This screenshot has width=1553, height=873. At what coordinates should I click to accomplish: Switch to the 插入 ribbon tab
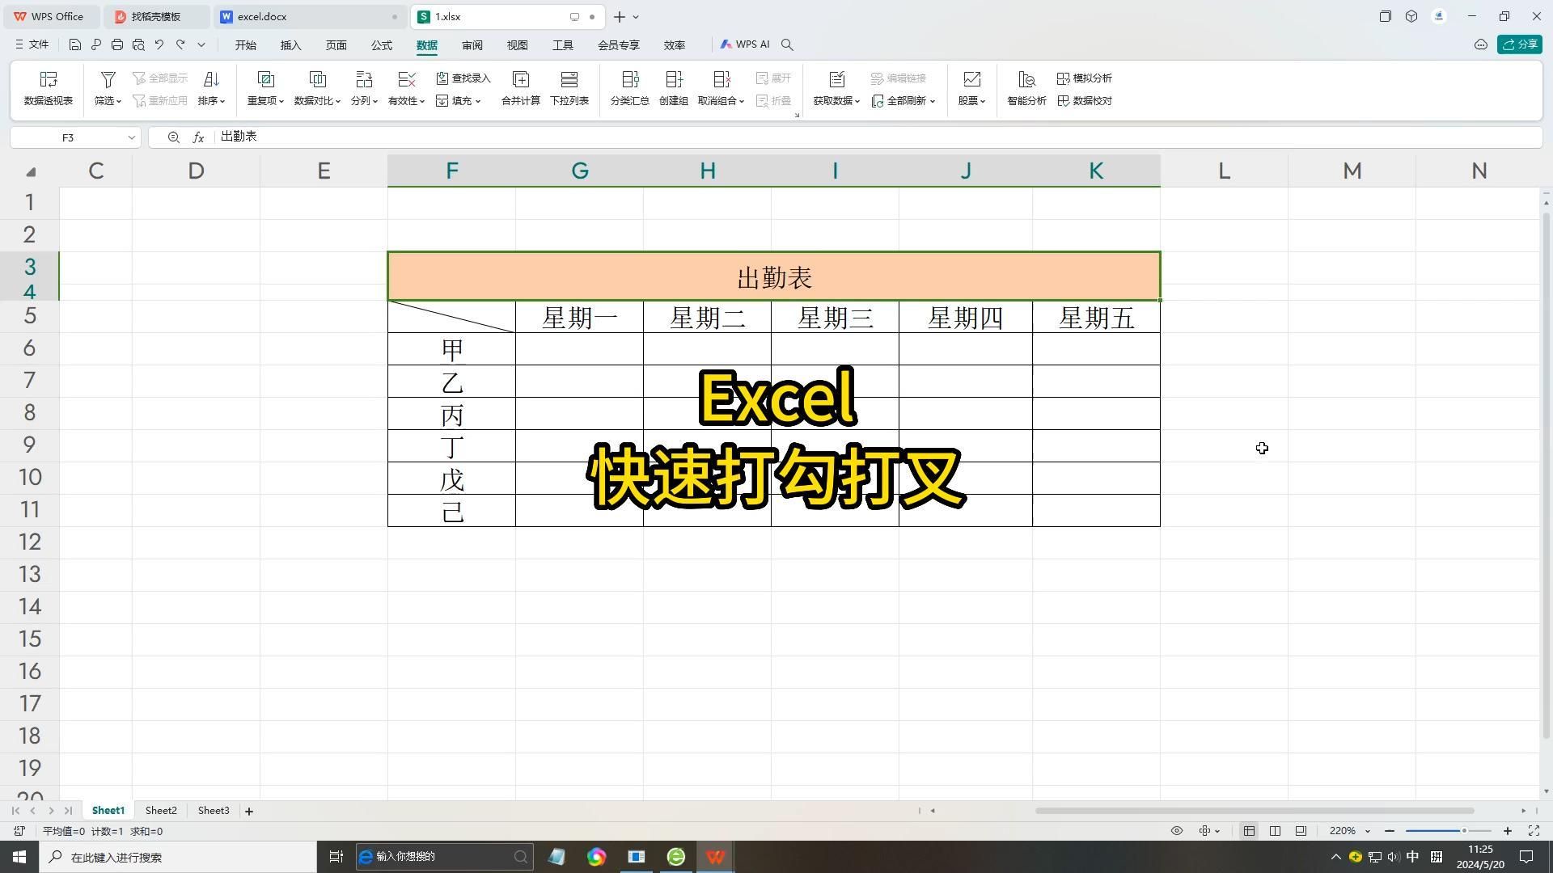tap(290, 45)
